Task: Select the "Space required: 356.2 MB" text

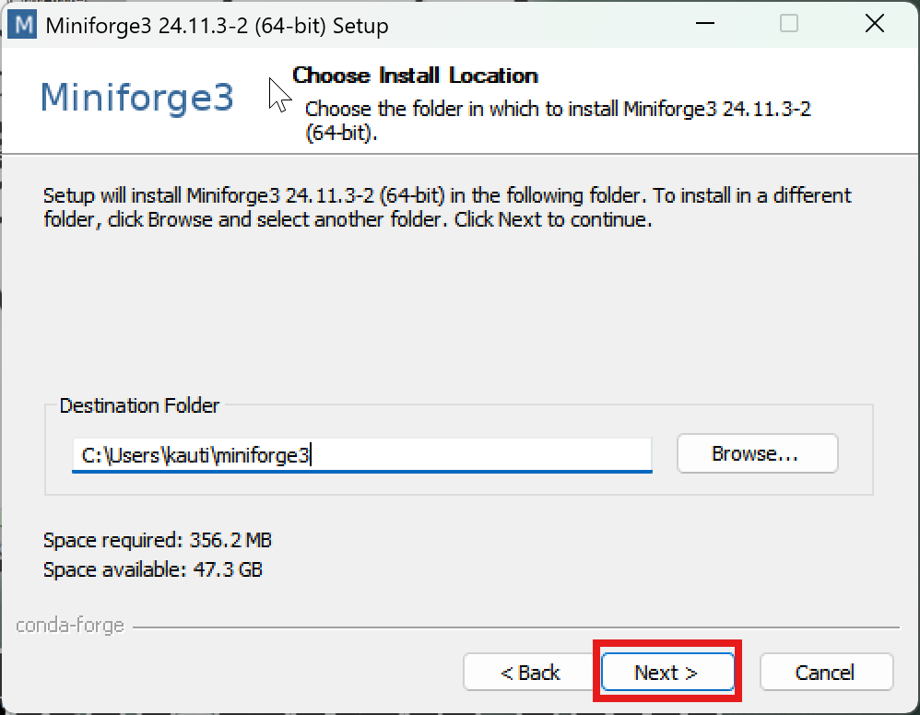Action: click(158, 540)
